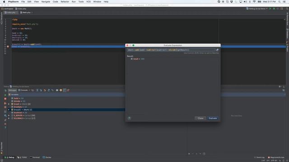Select result row in Evaluate Expression dialog

pyautogui.click(x=137, y=59)
